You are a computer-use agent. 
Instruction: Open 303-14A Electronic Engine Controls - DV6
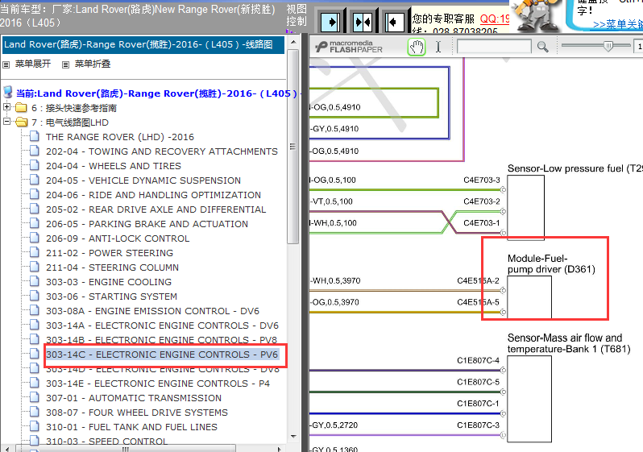click(162, 326)
